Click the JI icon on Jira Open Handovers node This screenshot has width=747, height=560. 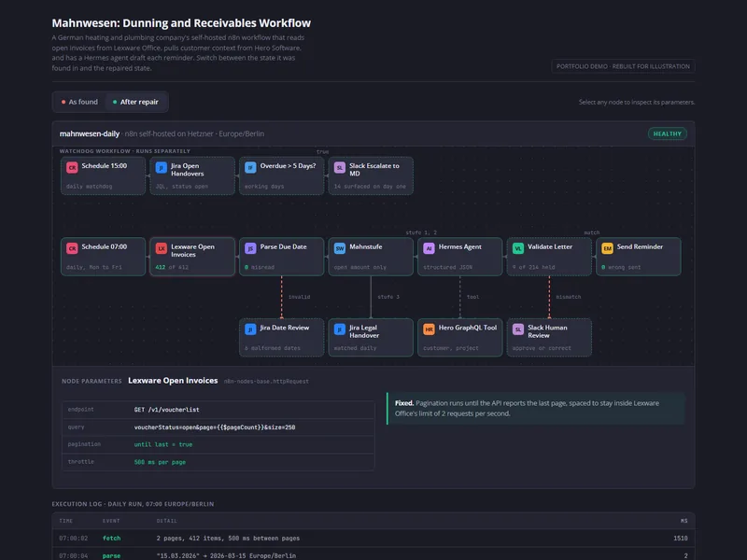pos(161,167)
